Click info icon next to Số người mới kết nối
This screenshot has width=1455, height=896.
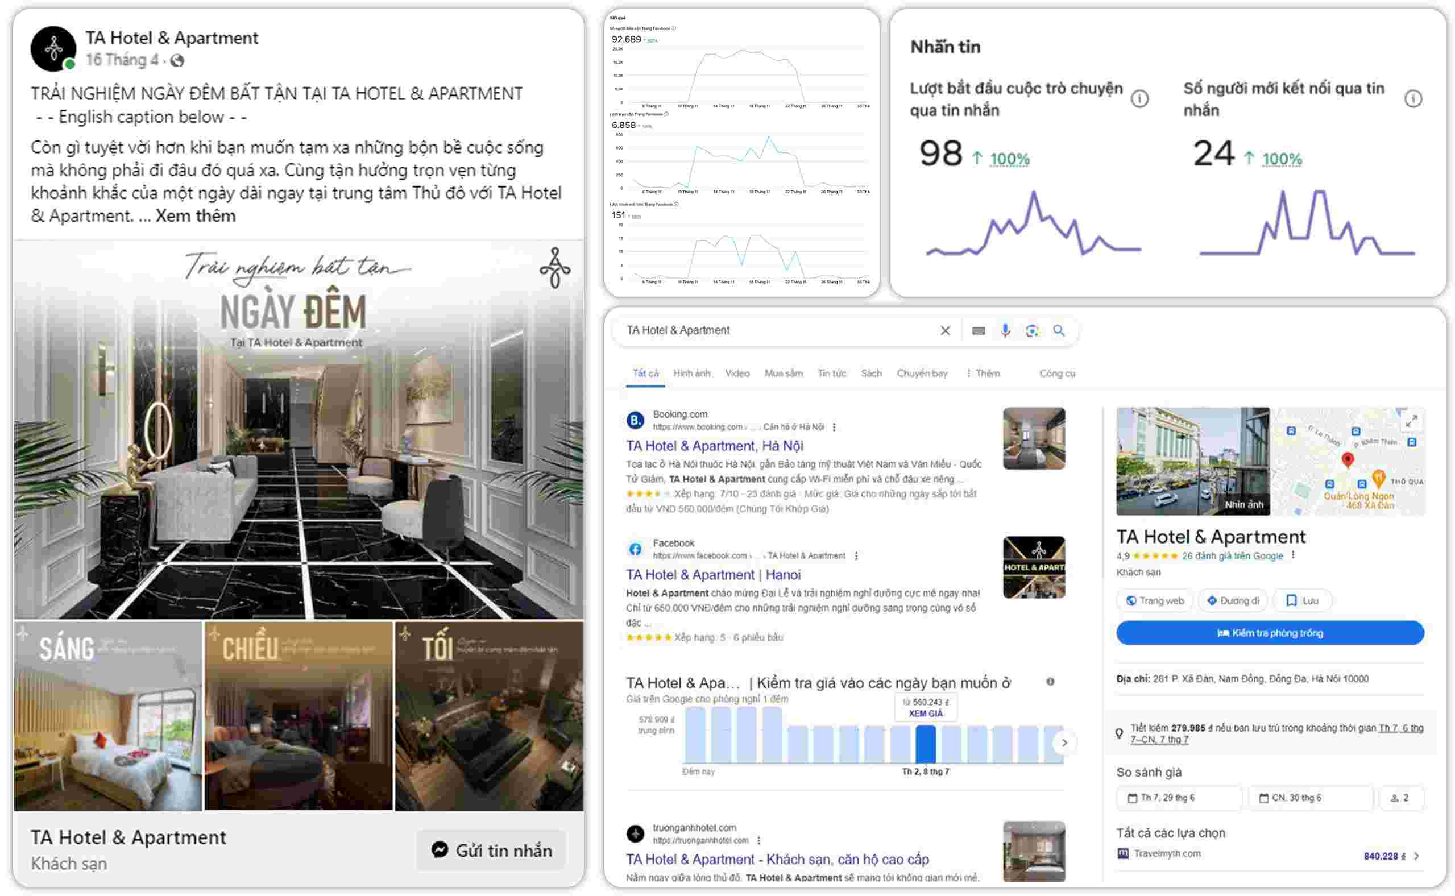1413,98
